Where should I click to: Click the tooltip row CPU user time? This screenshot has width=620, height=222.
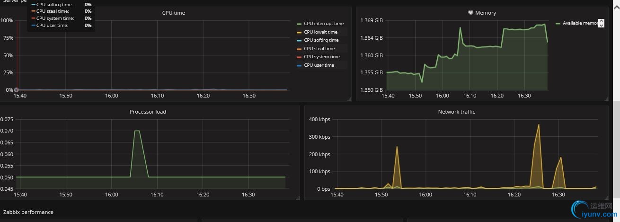click(61, 25)
